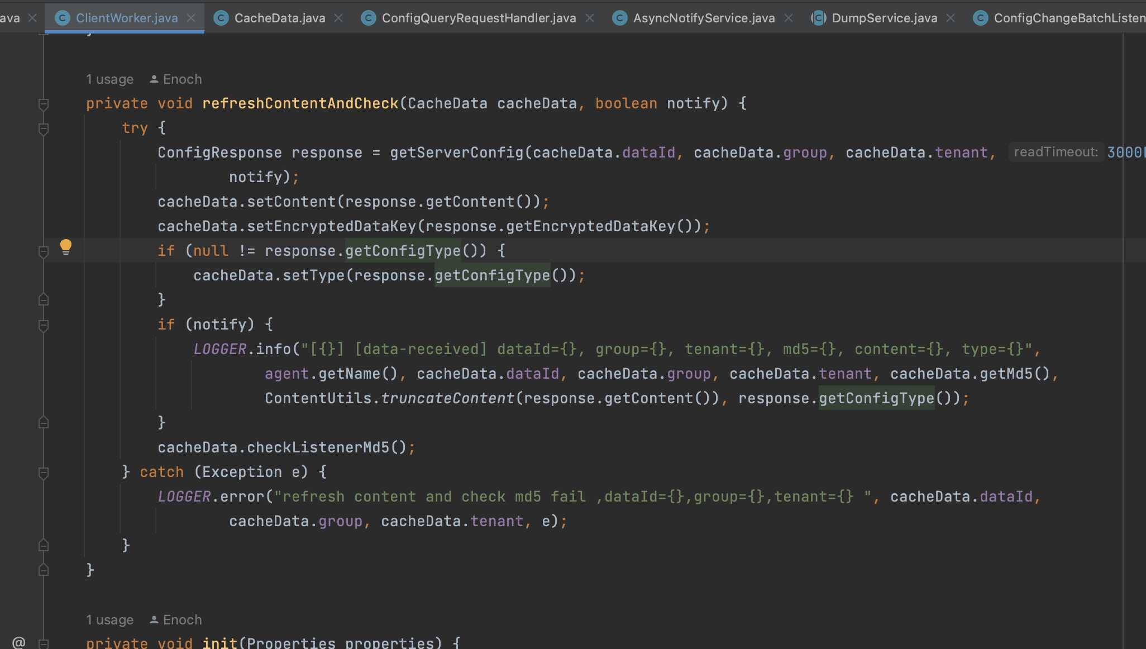Click fold end marker closing refreshContentAndCheck
The image size is (1146, 649).
tap(44, 570)
